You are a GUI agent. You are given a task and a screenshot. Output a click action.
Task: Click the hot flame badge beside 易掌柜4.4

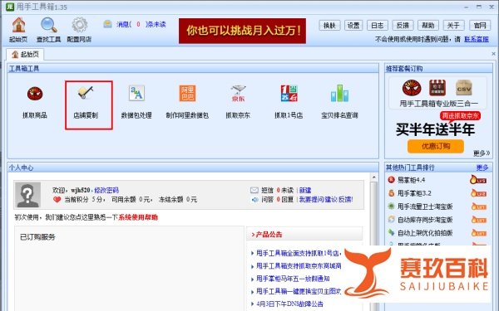[478, 180]
